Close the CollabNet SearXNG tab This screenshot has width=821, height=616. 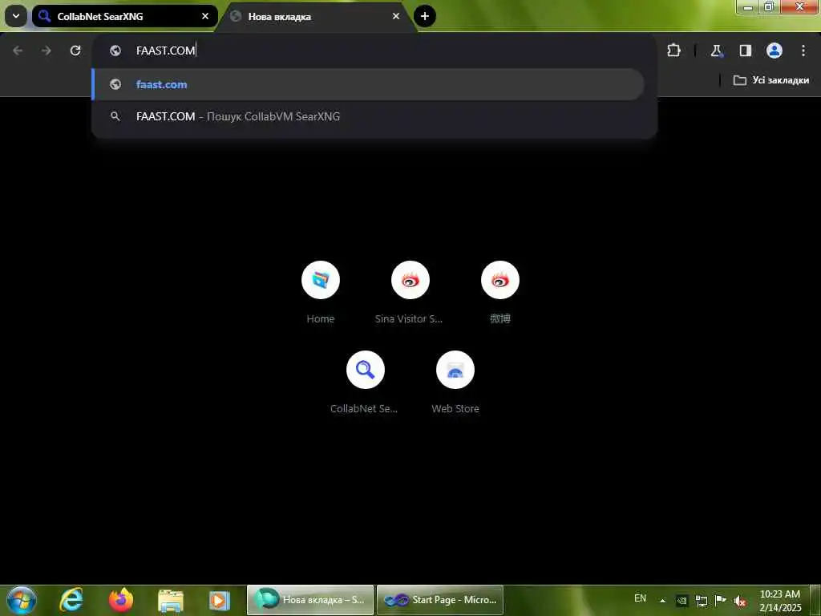pos(205,16)
